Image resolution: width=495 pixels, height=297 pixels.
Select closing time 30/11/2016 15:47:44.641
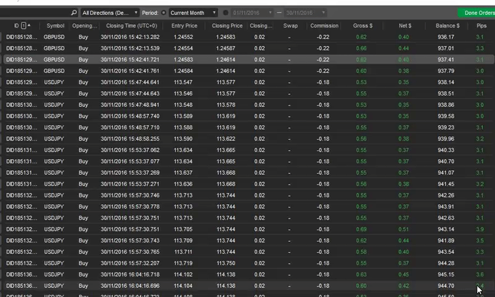pyautogui.click(x=130, y=82)
